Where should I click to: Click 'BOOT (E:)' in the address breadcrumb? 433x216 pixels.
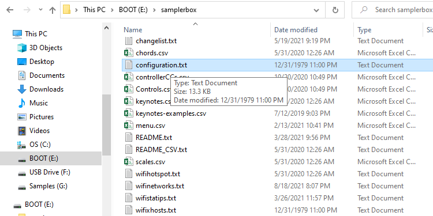coord(133,10)
